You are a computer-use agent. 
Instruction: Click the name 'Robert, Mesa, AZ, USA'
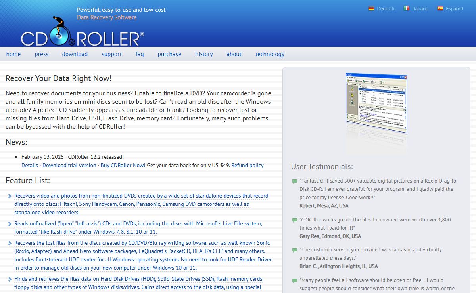324,206
